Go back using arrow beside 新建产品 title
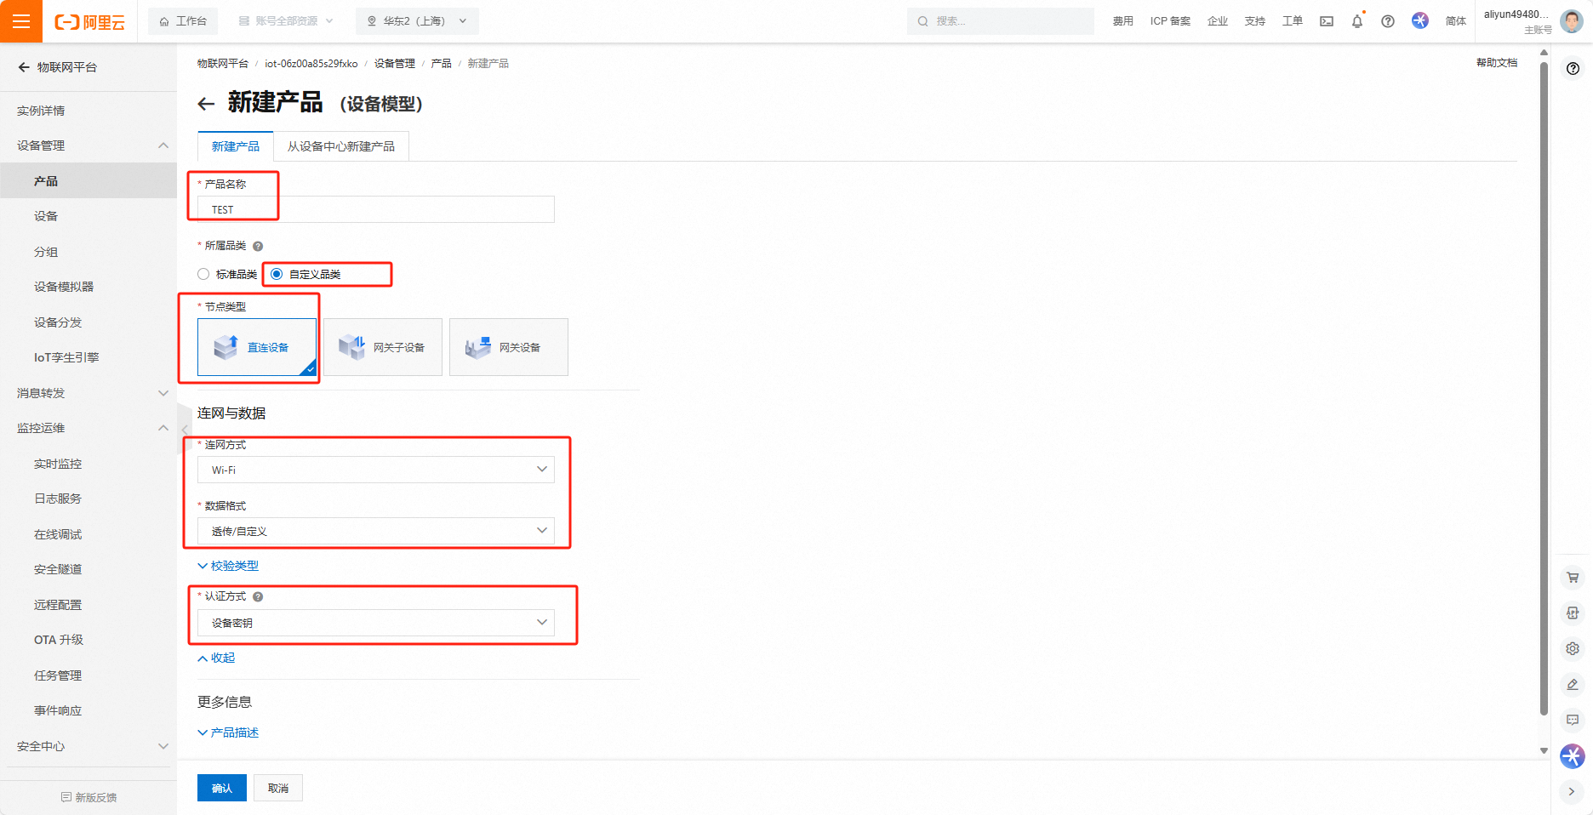The width and height of the screenshot is (1593, 815). coord(206,104)
